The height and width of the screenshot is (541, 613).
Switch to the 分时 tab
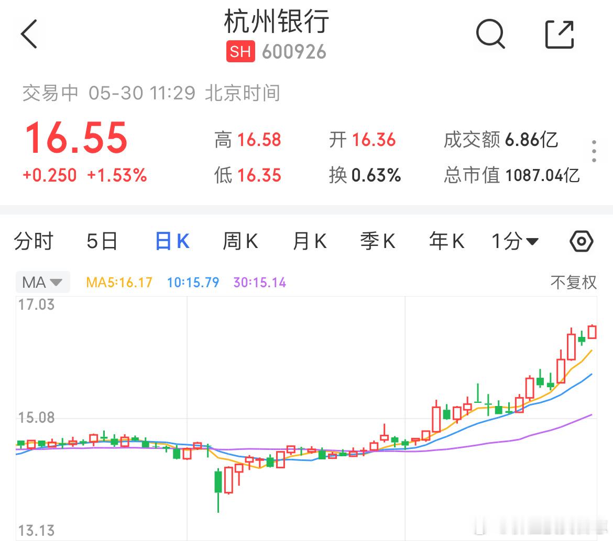[x=34, y=241]
